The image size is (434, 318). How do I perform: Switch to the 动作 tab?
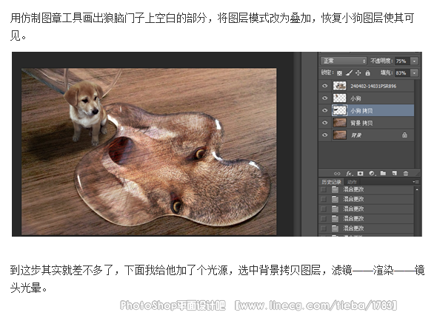coord(352,182)
